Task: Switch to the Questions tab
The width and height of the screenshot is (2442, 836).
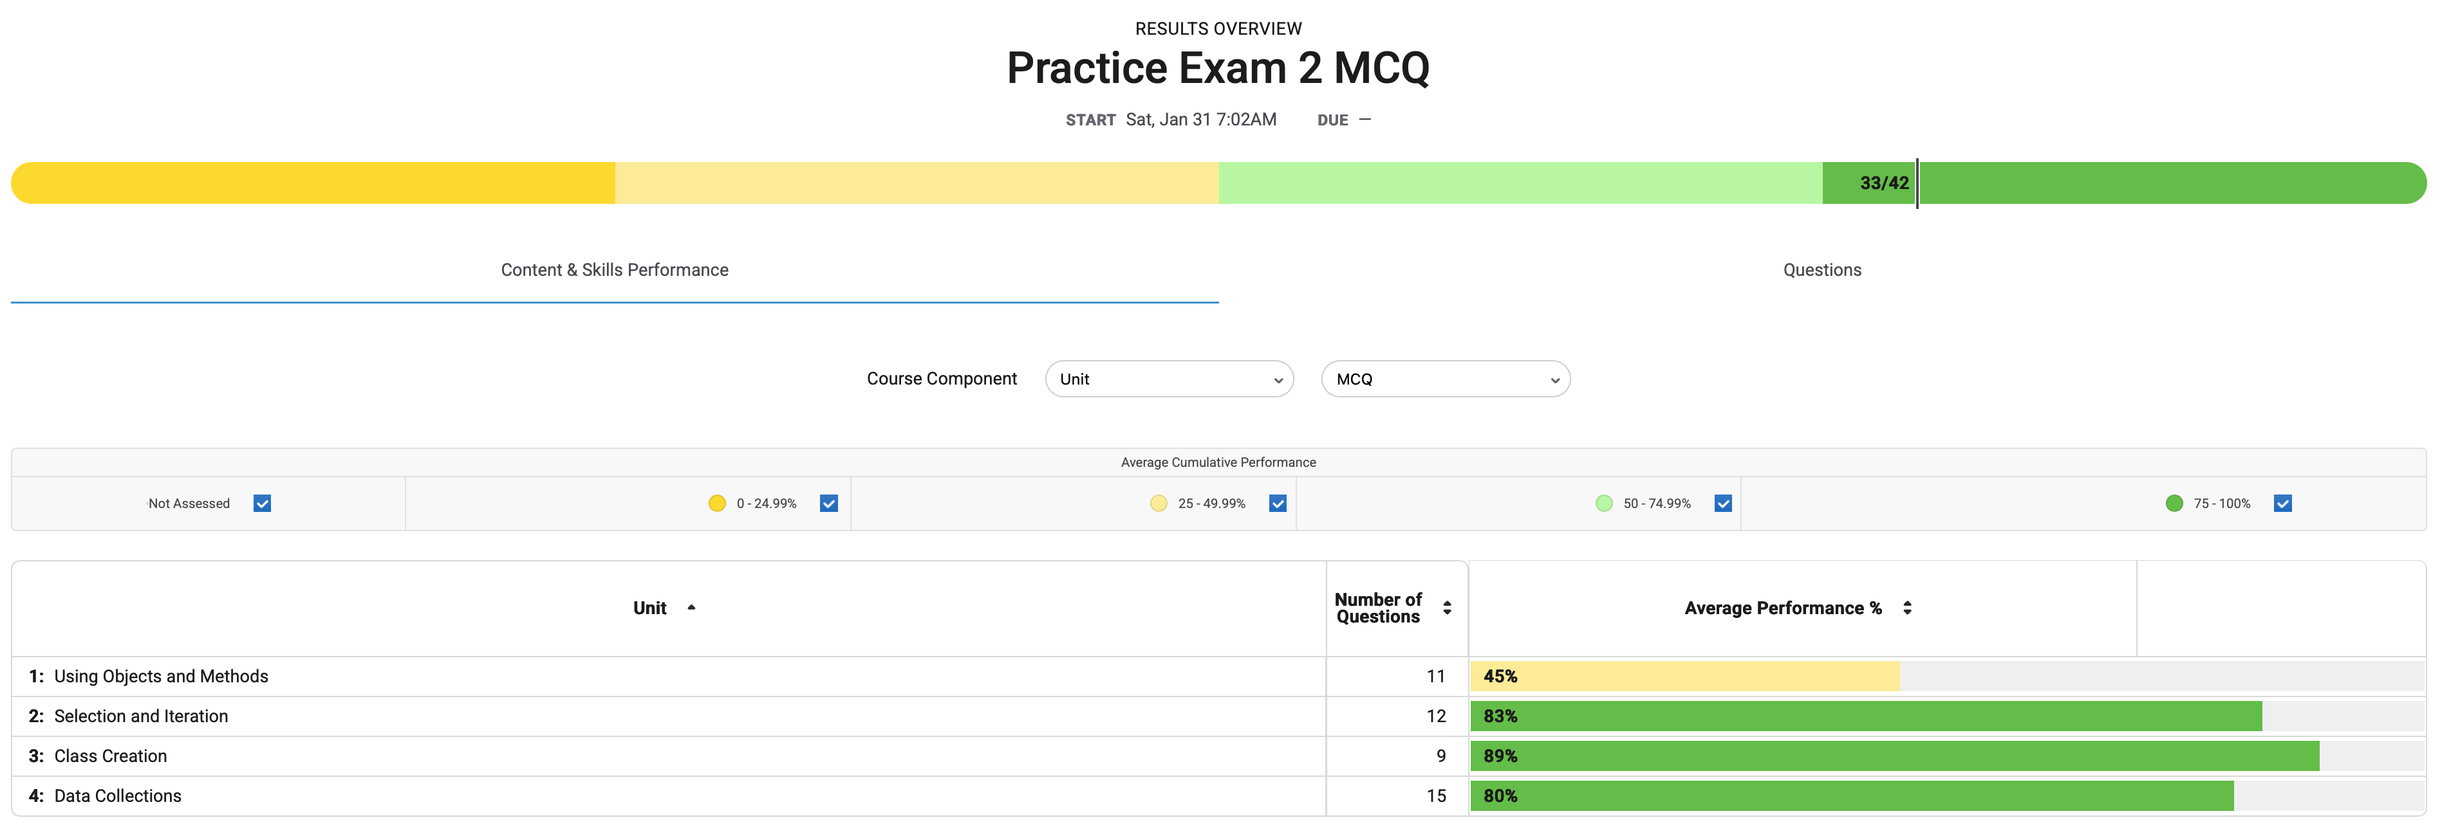Action: (x=1820, y=270)
